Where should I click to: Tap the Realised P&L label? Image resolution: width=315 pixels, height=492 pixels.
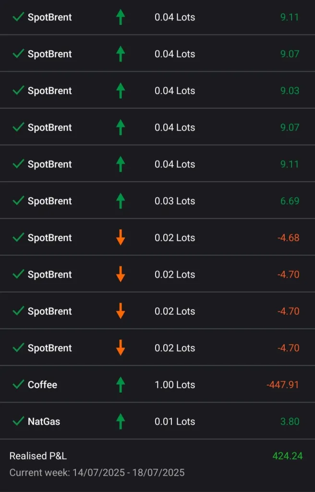tap(38, 456)
